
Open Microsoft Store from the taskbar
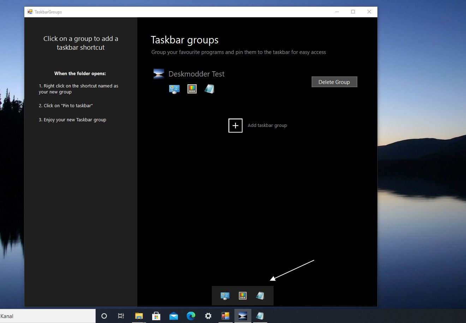click(x=156, y=316)
